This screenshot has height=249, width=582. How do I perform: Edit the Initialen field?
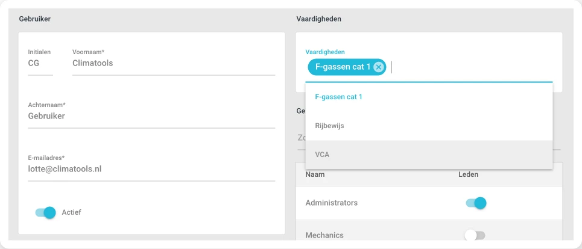point(40,63)
